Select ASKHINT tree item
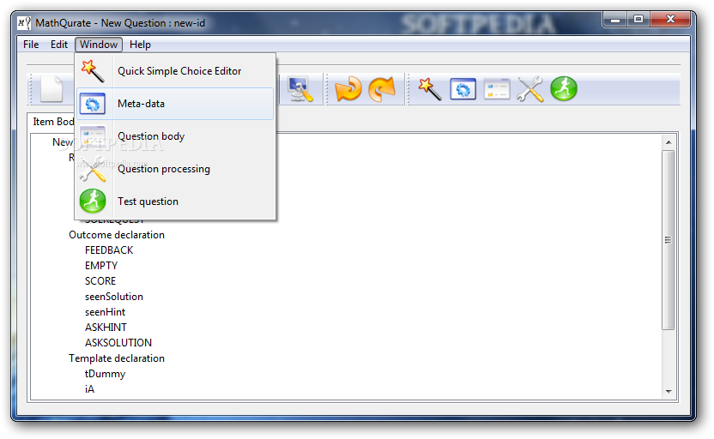 click(106, 328)
